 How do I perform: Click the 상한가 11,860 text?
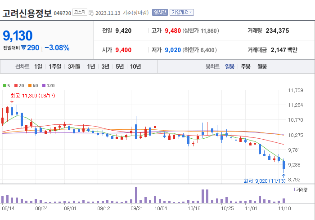tap(201, 31)
